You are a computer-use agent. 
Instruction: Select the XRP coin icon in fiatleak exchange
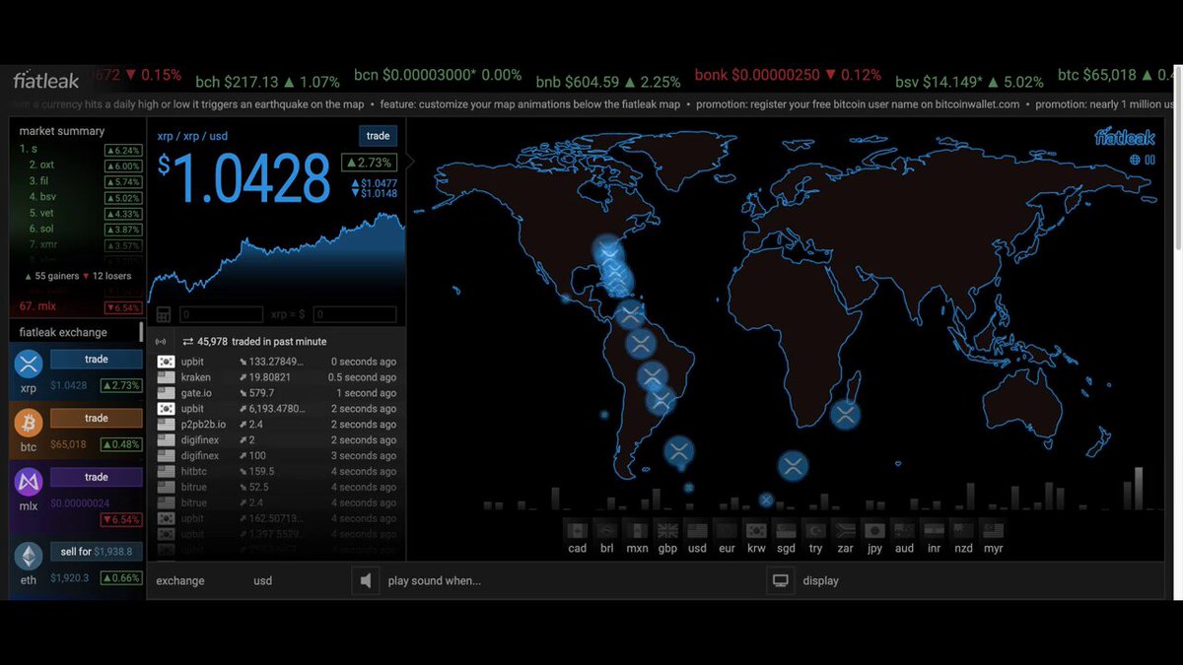[28, 365]
